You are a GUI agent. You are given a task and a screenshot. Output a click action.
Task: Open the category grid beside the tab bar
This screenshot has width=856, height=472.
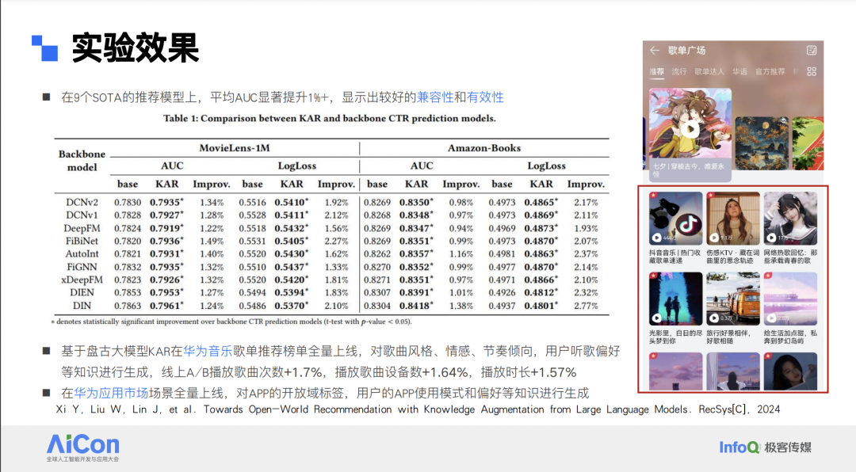click(x=811, y=72)
